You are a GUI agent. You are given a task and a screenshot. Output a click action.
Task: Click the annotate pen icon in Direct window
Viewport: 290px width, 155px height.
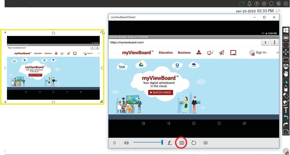pyautogui.click(x=170, y=143)
